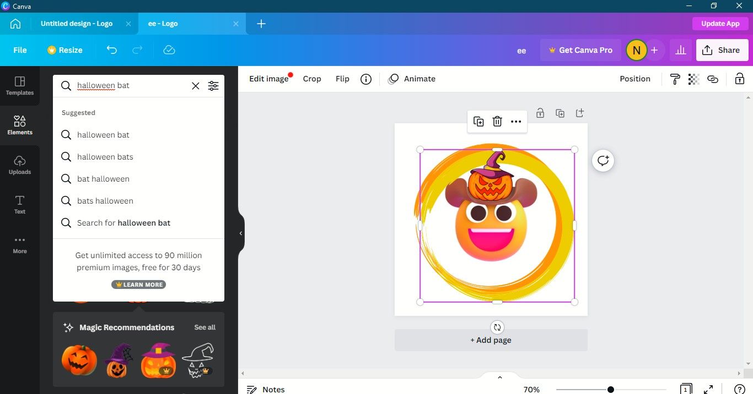
Task: Open the grid view page icon
Action: coord(686,389)
